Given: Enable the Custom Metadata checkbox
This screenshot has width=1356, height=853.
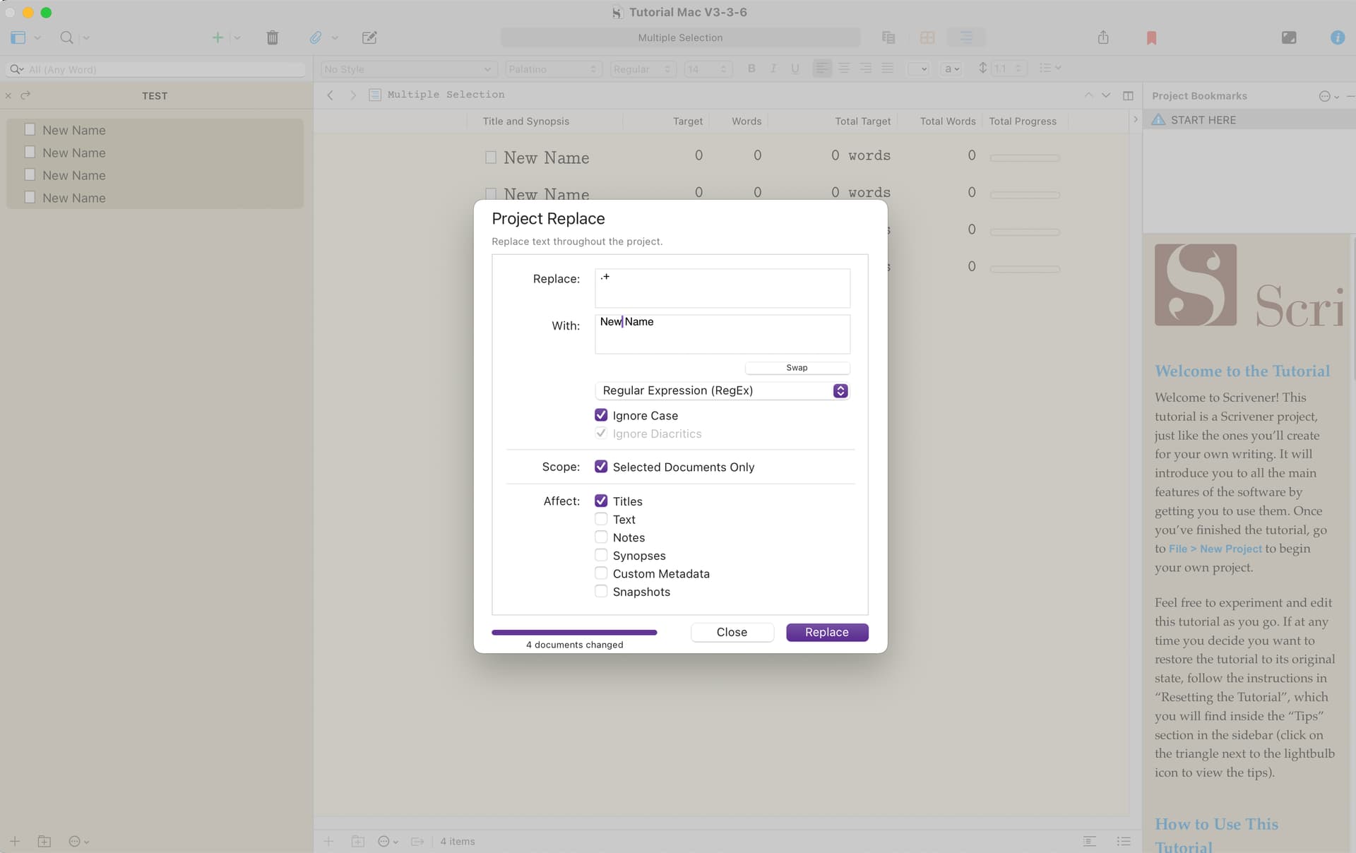Looking at the screenshot, I should [x=601, y=573].
